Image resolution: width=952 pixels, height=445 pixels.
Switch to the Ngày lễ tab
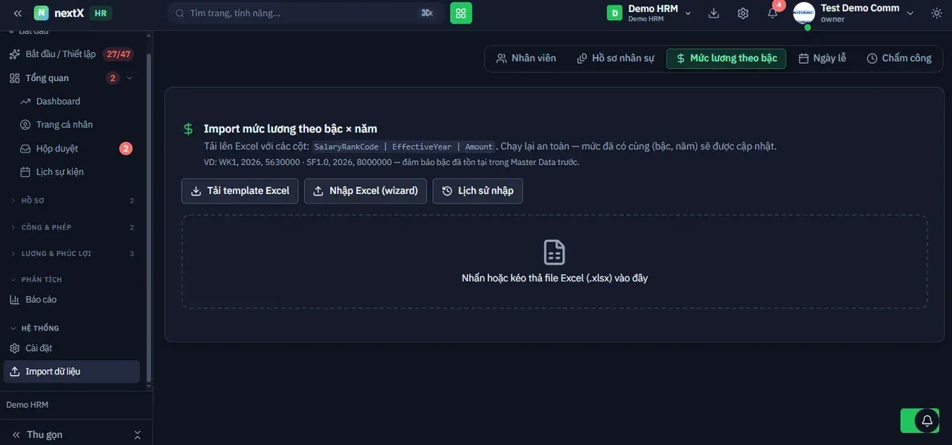click(x=823, y=58)
